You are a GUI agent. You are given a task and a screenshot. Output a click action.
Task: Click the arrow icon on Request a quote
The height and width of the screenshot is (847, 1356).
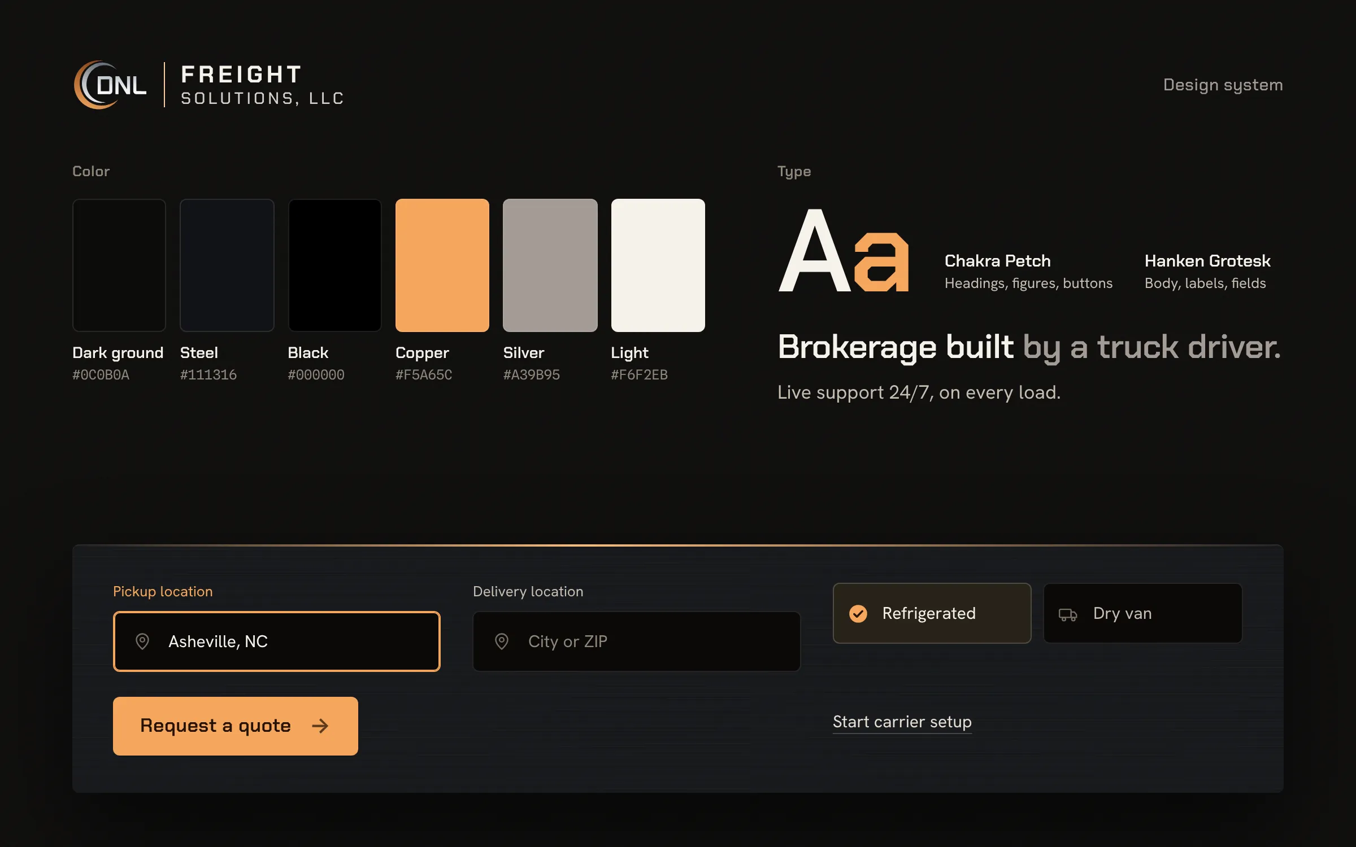320,726
